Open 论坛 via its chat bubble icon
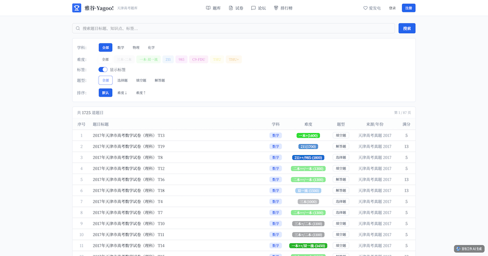This screenshot has height=256, width=488. pyautogui.click(x=253, y=8)
